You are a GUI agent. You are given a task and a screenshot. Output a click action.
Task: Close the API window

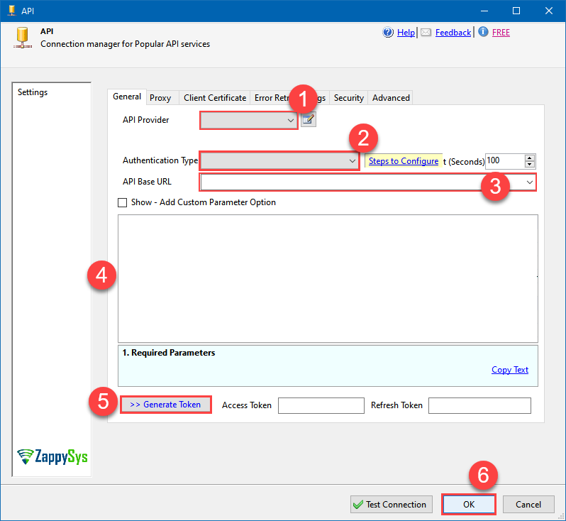549,11
